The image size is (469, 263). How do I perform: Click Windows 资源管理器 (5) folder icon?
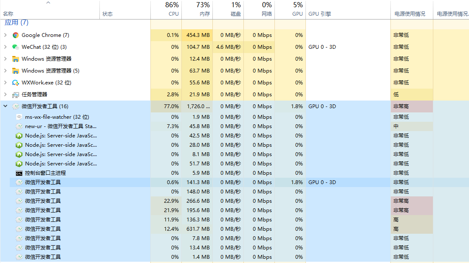click(x=16, y=71)
